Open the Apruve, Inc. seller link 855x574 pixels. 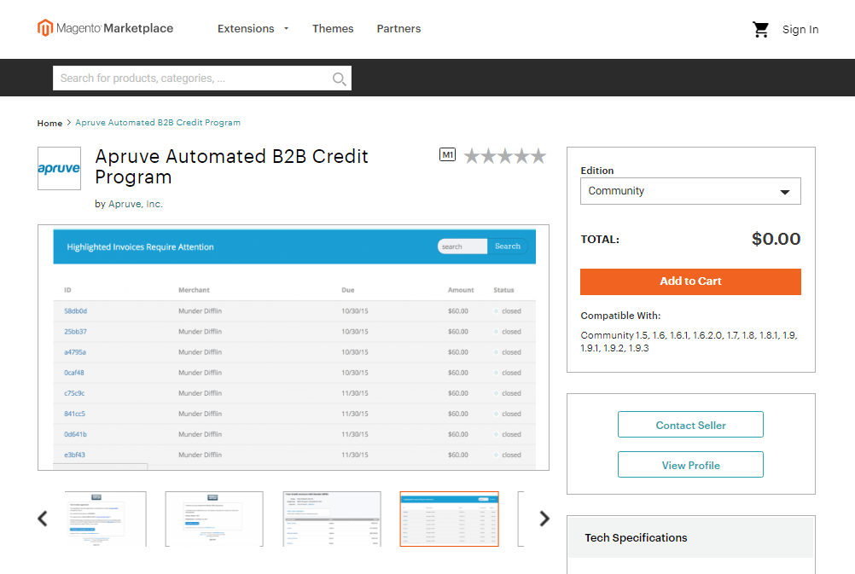point(135,204)
